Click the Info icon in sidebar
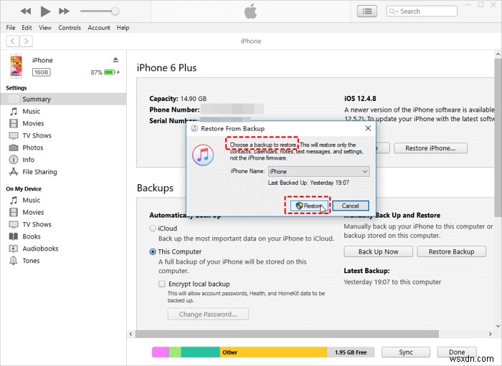 (x=14, y=160)
